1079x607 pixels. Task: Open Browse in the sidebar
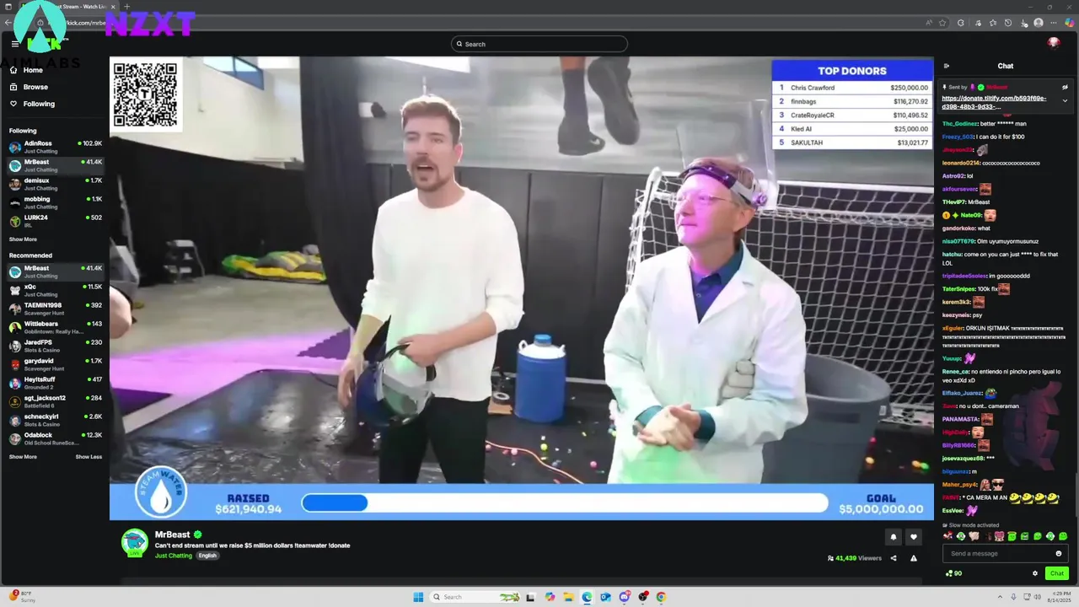[29, 87]
